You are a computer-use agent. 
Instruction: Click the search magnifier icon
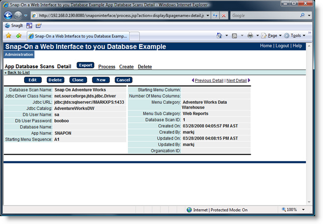[302, 15]
